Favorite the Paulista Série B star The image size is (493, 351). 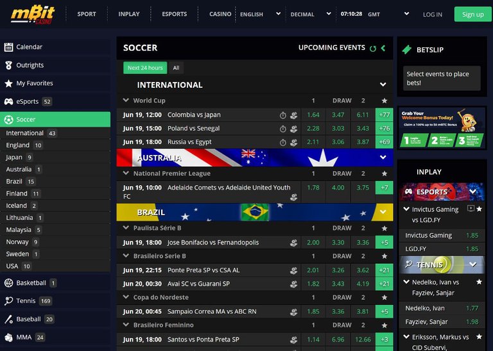click(385, 229)
